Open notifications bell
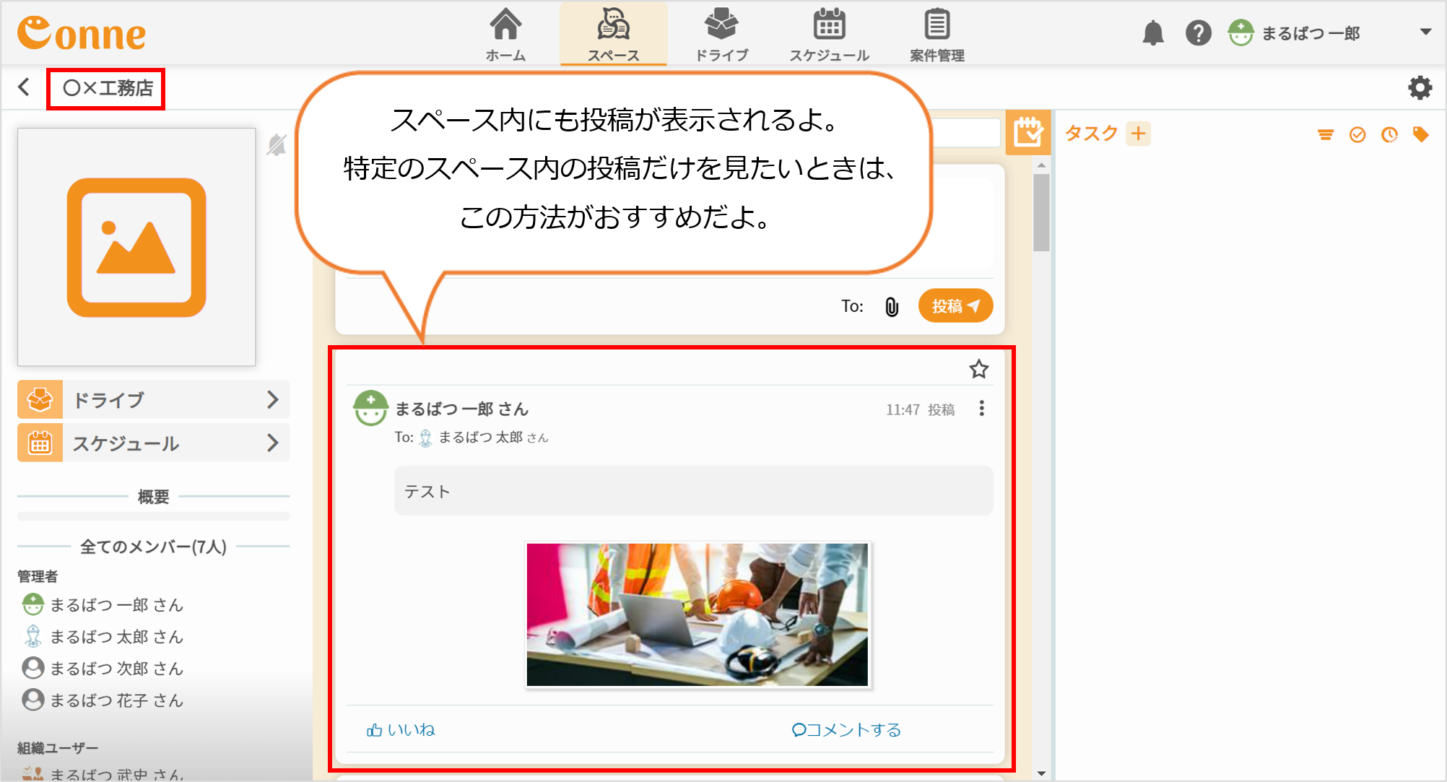Viewport: 1447px width, 782px height. tap(1153, 33)
